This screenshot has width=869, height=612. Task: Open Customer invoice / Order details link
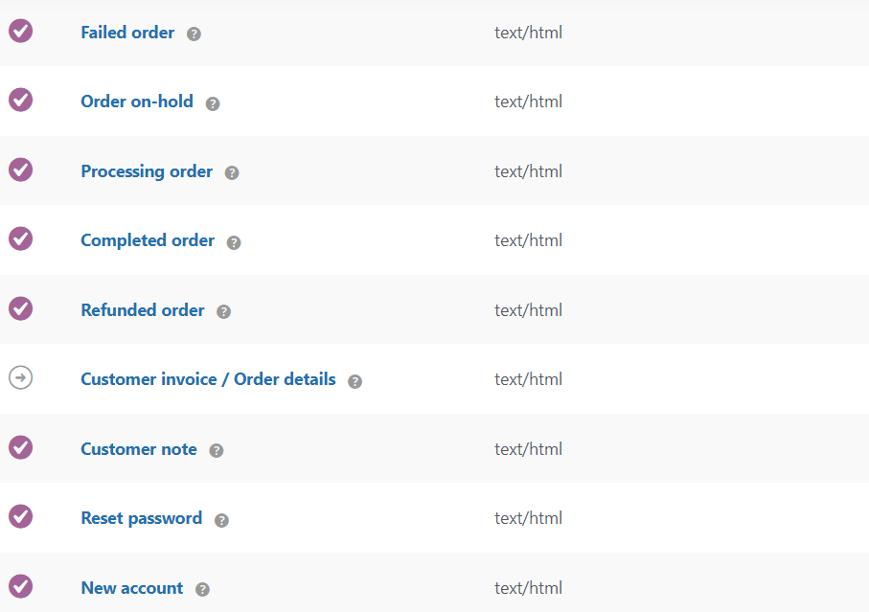[x=208, y=379]
